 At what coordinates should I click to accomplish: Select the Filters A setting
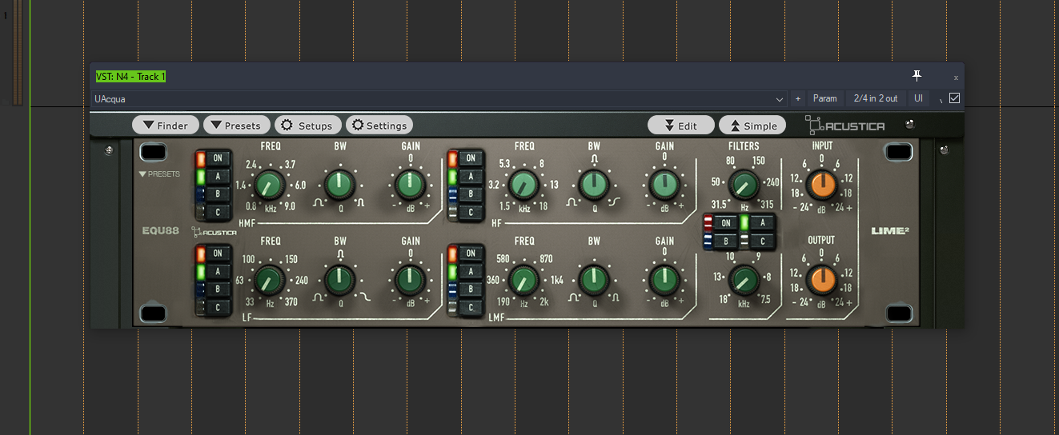763,223
